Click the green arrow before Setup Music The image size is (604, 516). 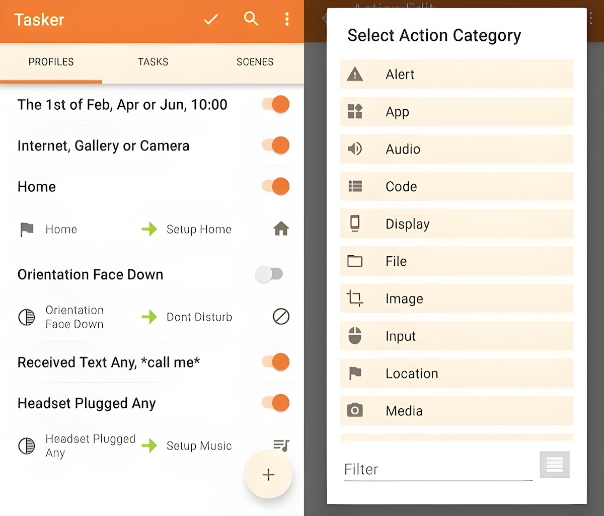pos(149,446)
